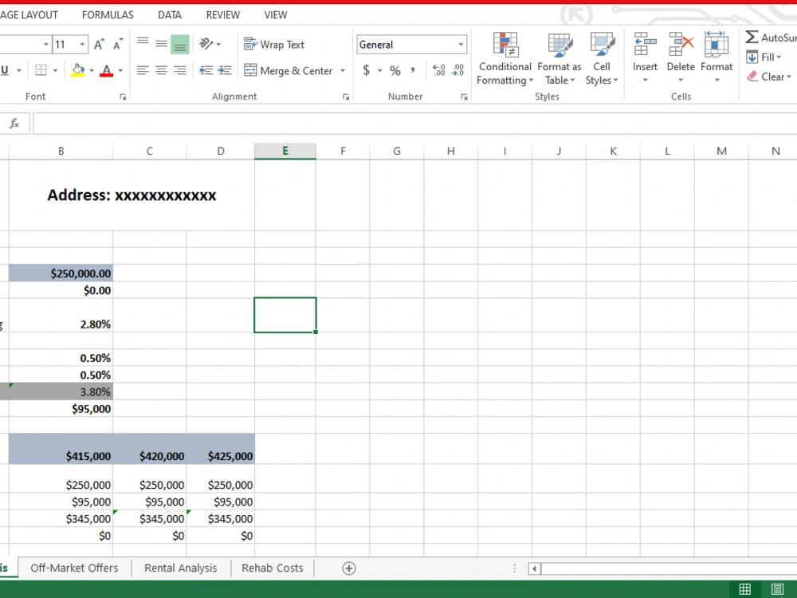Click the horizontal scrollbar left arrow

click(534, 568)
